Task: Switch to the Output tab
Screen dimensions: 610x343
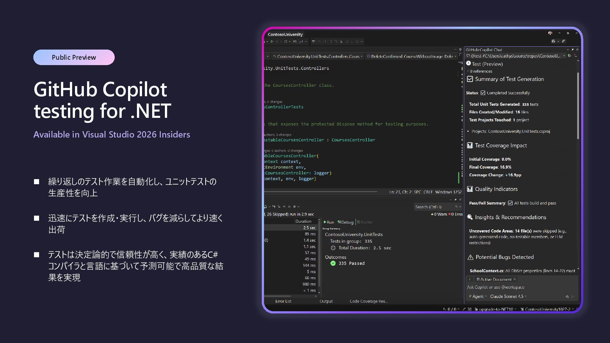Action: [x=326, y=301]
